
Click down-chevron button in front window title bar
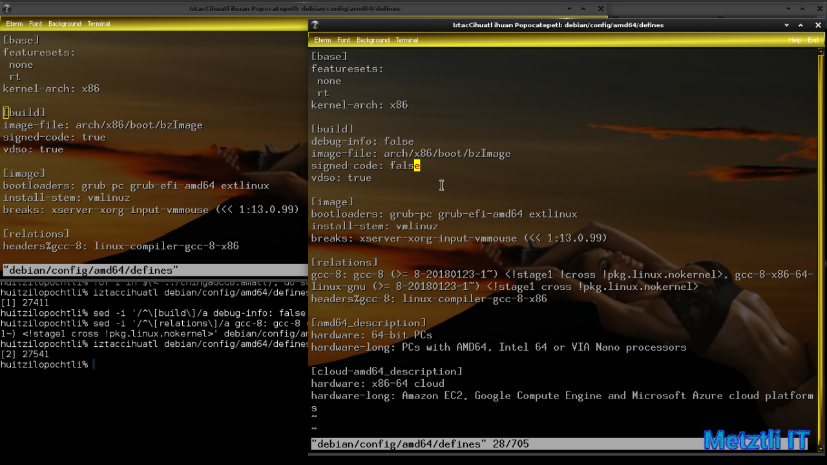click(x=786, y=25)
